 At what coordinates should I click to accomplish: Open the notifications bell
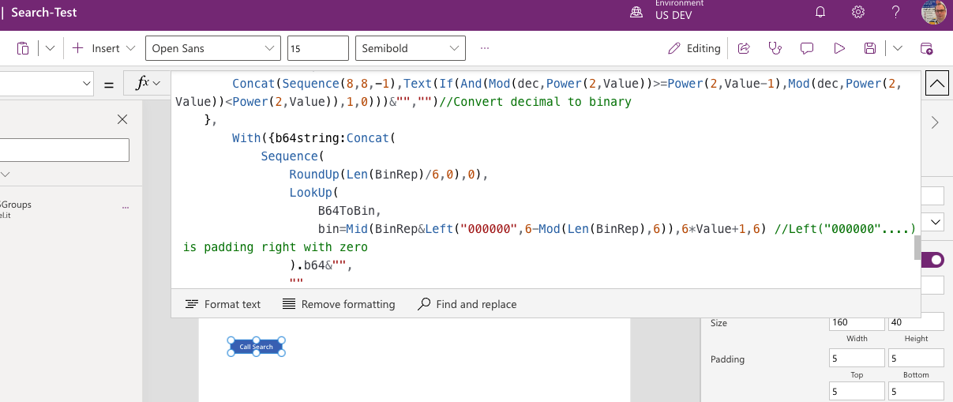coord(820,13)
